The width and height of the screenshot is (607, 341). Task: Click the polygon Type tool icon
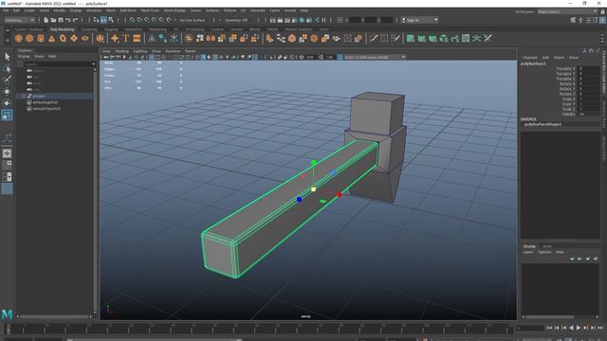126,38
